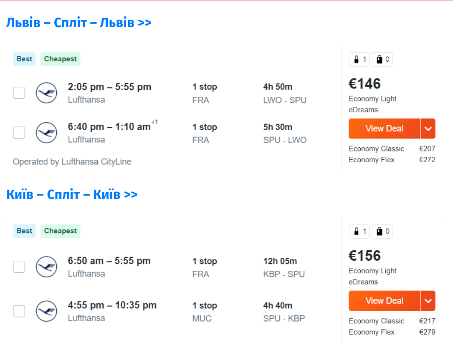Click Lufthansa logo for 2:05 pm flight
453x355 pixels.
tap(46, 93)
